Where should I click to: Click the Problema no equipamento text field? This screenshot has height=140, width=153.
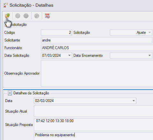click(94, 136)
